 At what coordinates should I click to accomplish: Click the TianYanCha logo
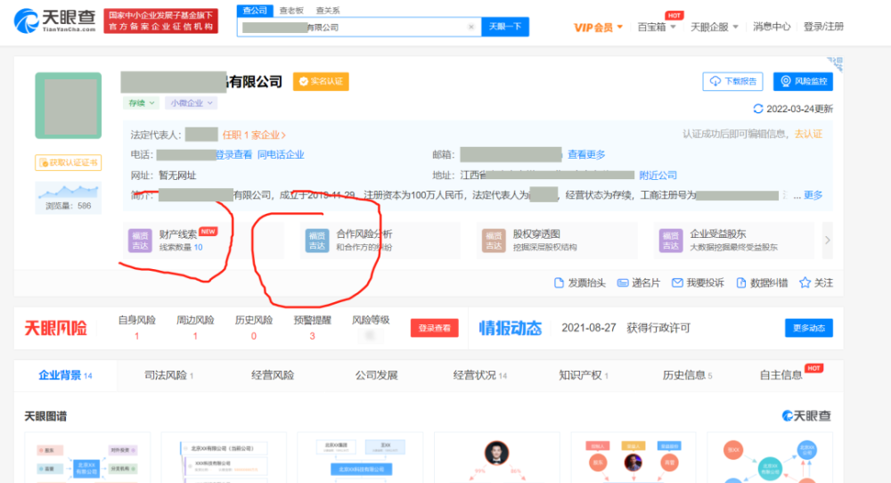[55, 21]
